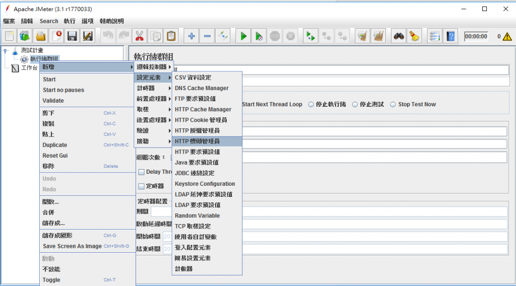
Task: Open the 新增 context menu entry
Action: 87,67
